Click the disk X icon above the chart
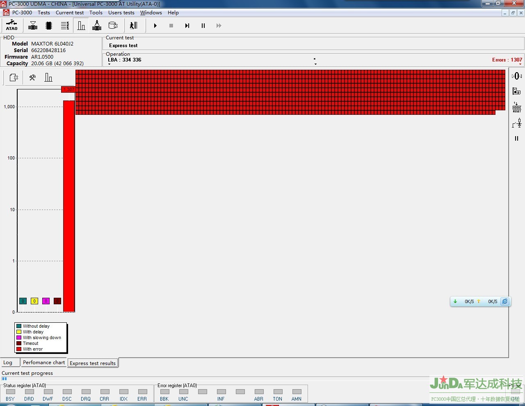Image resolution: width=525 pixels, height=406 pixels. click(14, 78)
